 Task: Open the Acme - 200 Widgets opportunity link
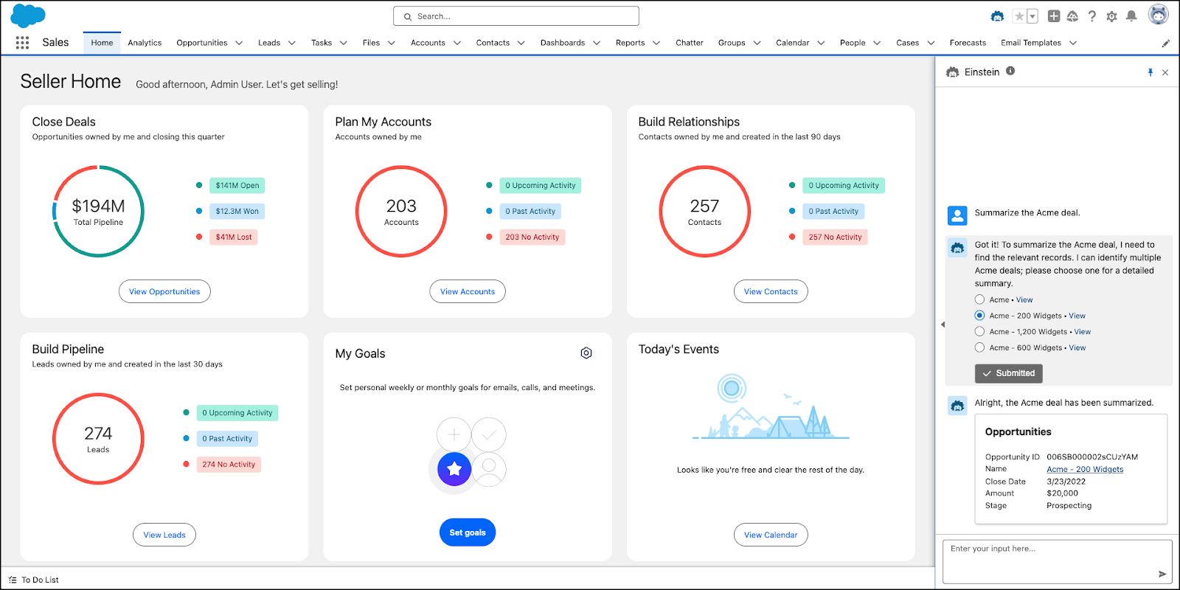(1085, 469)
